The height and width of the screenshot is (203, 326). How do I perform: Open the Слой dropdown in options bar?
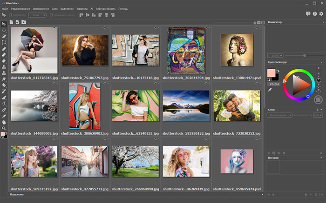point(37,15)
